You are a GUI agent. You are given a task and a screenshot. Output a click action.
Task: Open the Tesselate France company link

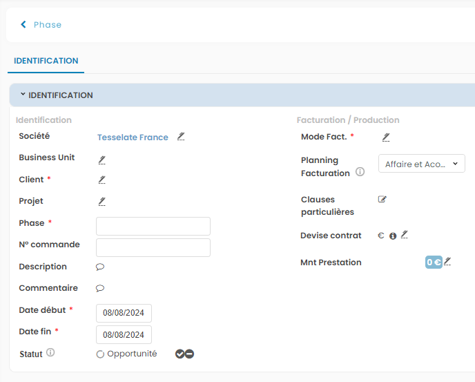pyautogui.click(x=133, y=137)
